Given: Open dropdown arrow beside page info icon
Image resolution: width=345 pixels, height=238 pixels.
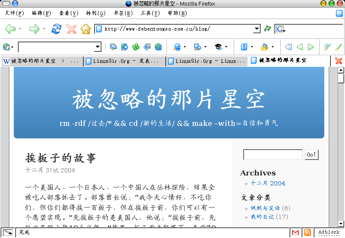Looking at the screenshot, I should 252,47.
